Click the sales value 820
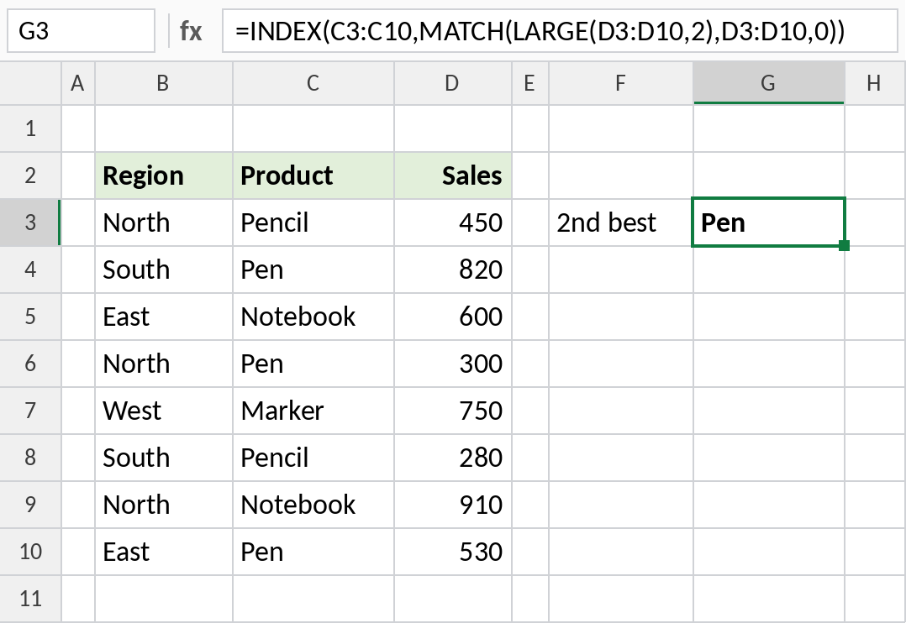The image size is (906, 623). coord(452,270)
